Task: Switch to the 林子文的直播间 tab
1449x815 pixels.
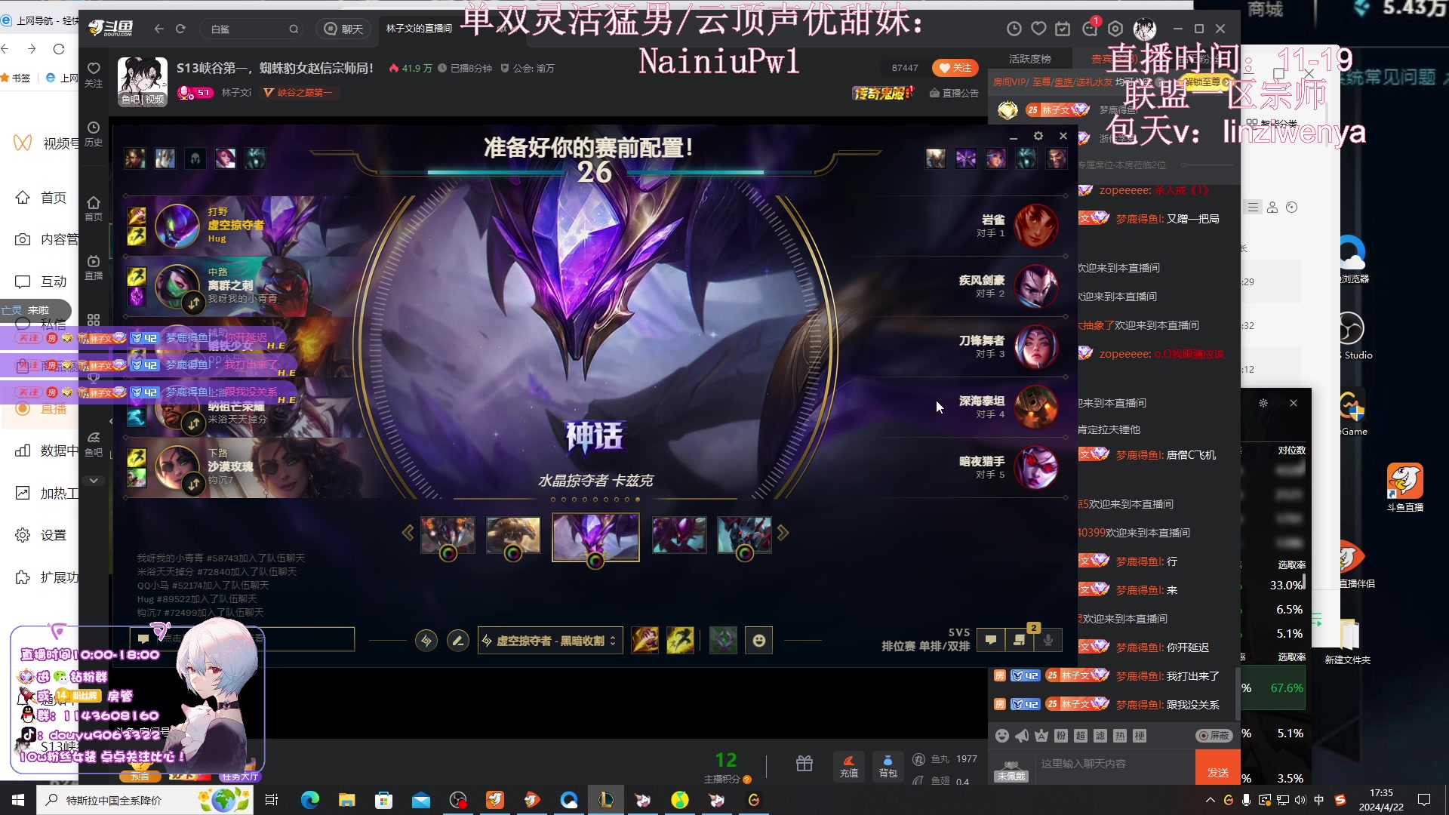Action: [x=419, y=29]
